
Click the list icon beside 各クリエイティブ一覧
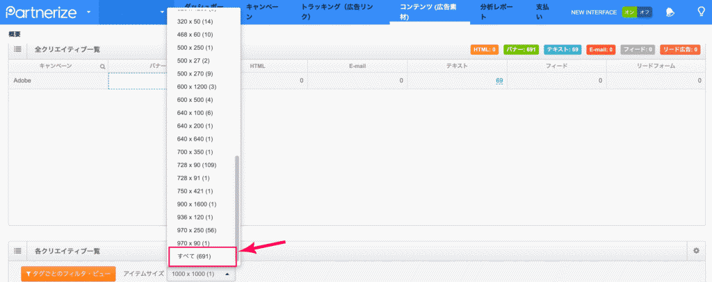click(18, 250)
